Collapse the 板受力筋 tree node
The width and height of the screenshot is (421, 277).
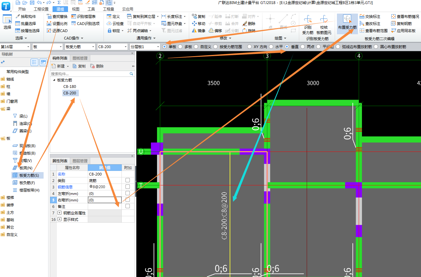[54, 80]
